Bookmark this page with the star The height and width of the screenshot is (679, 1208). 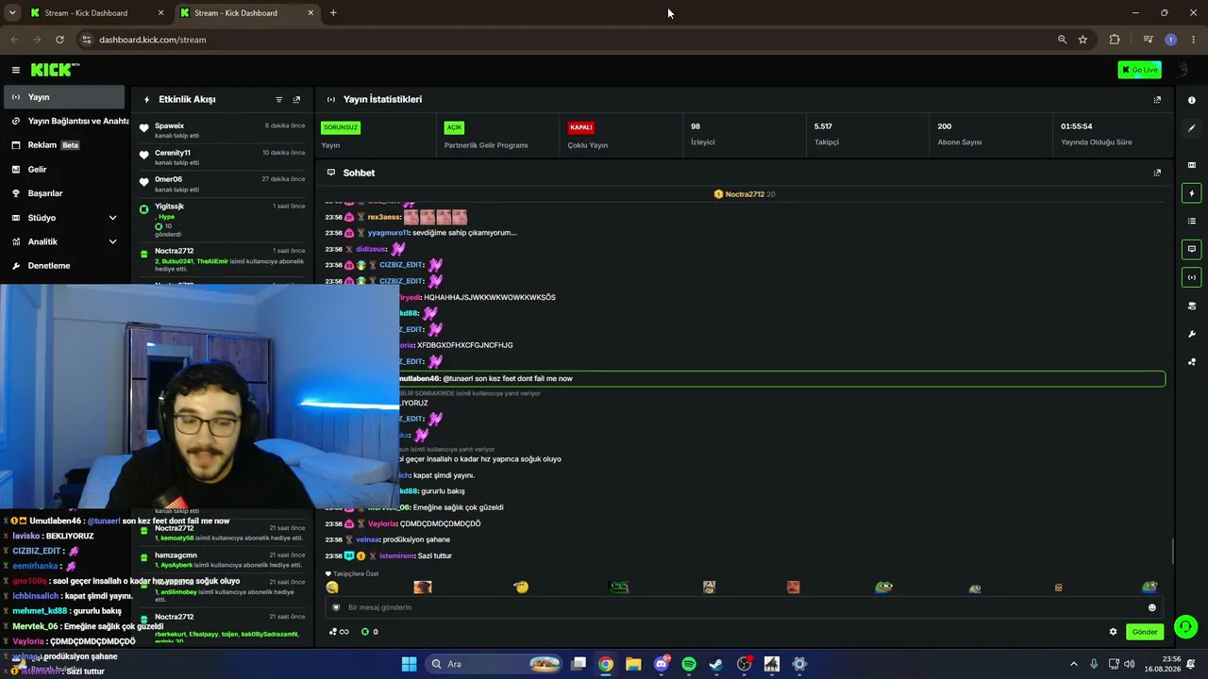click(x=1082, y=40)
